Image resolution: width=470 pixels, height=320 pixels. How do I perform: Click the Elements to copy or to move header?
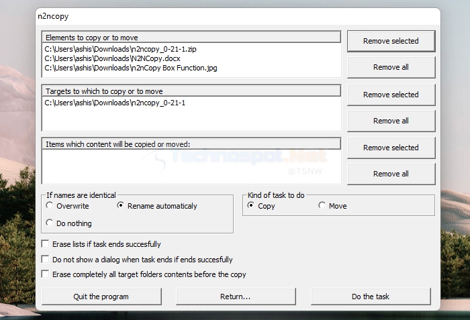tap(191, 38)
